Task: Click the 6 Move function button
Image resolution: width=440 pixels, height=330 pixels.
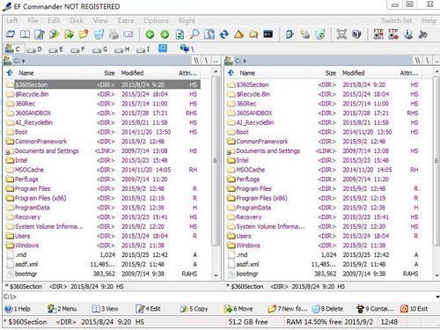Action: (x=238, y=309)
